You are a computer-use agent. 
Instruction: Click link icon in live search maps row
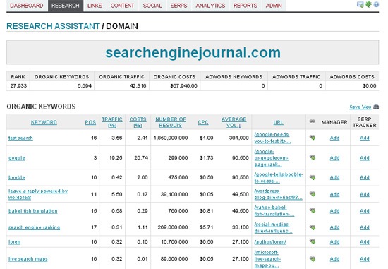click(313, 259)
